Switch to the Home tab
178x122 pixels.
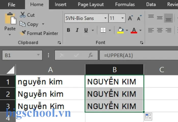point(37,5)
